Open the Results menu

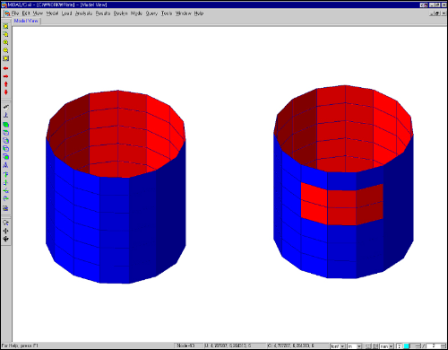click(103, 13)
